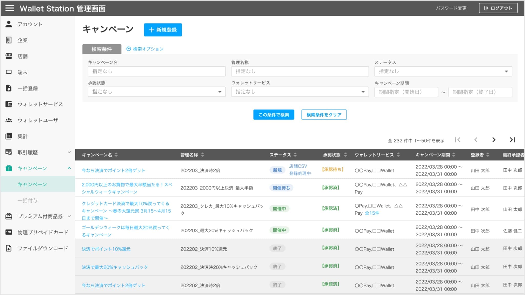Click the キャンペーン名 search input field
This screenshot has width=525, height=295.
[x=156, y=71]
